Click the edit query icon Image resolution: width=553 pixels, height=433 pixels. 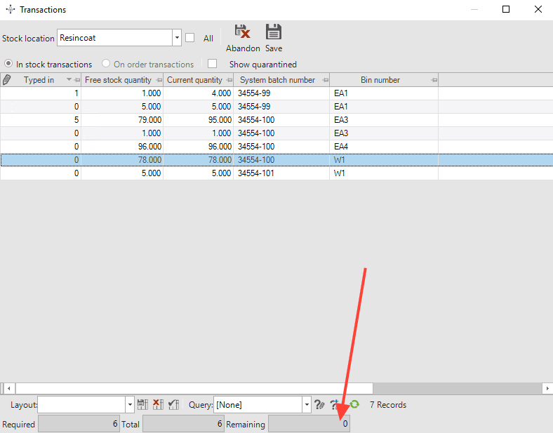319,404
